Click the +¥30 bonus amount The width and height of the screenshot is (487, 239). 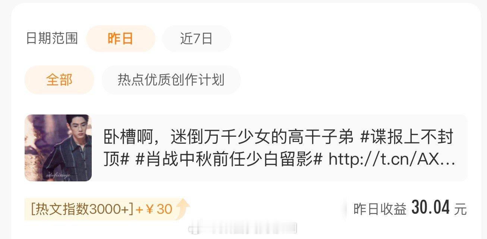(x=154, y=210)
